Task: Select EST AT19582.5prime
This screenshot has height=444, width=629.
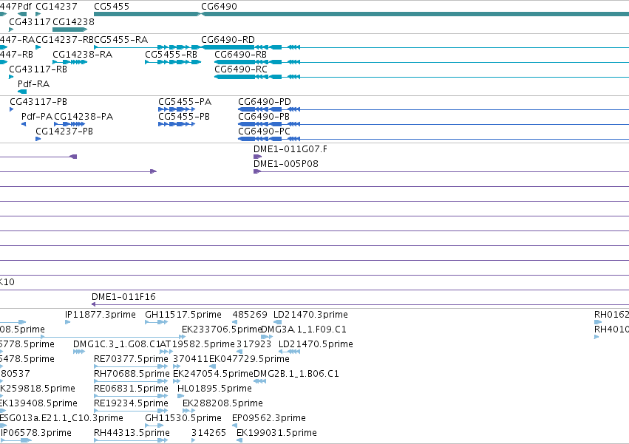Action: 197,344
